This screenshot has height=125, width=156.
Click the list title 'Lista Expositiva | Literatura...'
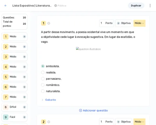pyautogui.click(x=32, y=6)
